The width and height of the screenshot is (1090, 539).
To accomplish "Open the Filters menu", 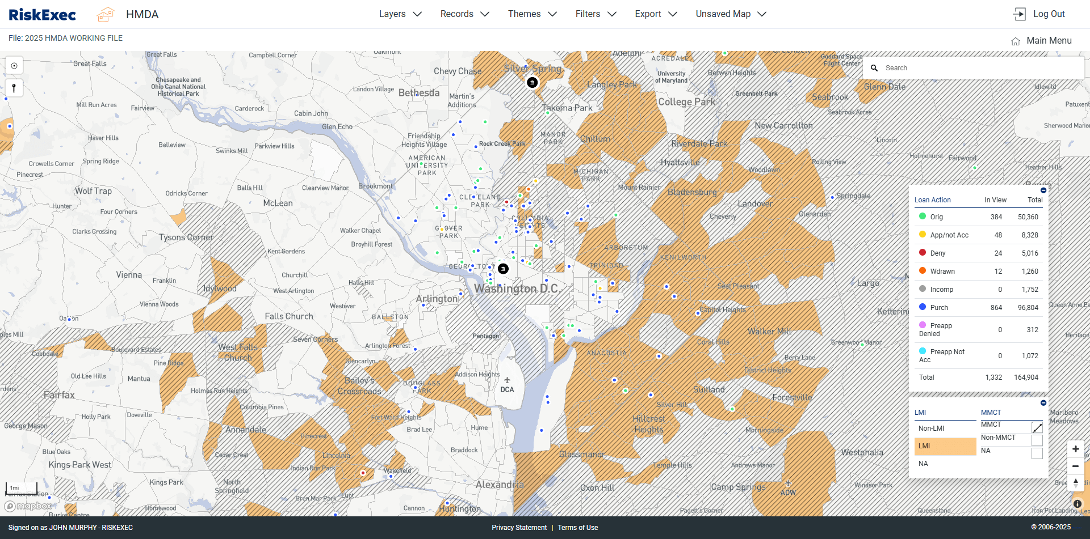I will coord(596,14).
